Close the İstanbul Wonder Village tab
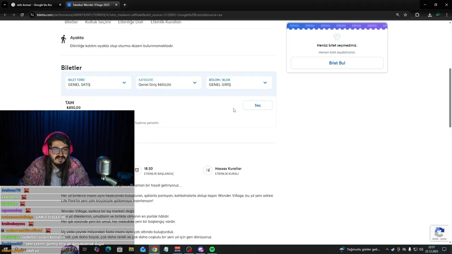This screenshot has width=452, height=254. (116, 5)
